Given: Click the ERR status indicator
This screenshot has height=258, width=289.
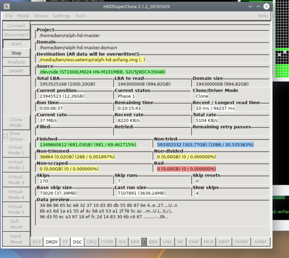Looking at the screenshot, I should point(135,242).
